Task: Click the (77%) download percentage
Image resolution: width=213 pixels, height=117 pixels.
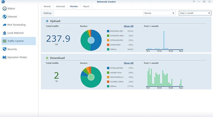Action: [x=130, y=86]
